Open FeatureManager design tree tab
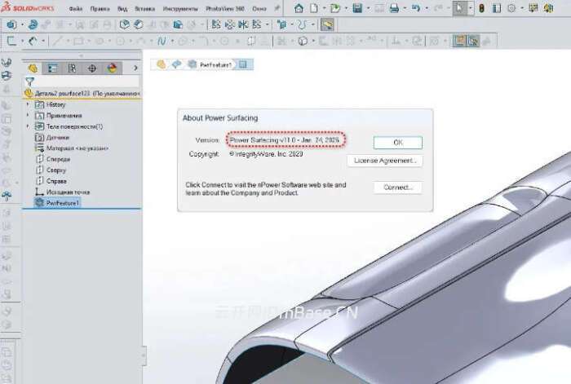 (x=33, y=68)
